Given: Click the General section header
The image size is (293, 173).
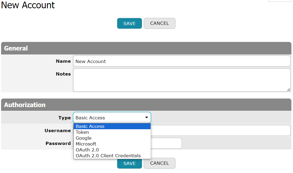Looking at the screenshot, I should point(16,48).
